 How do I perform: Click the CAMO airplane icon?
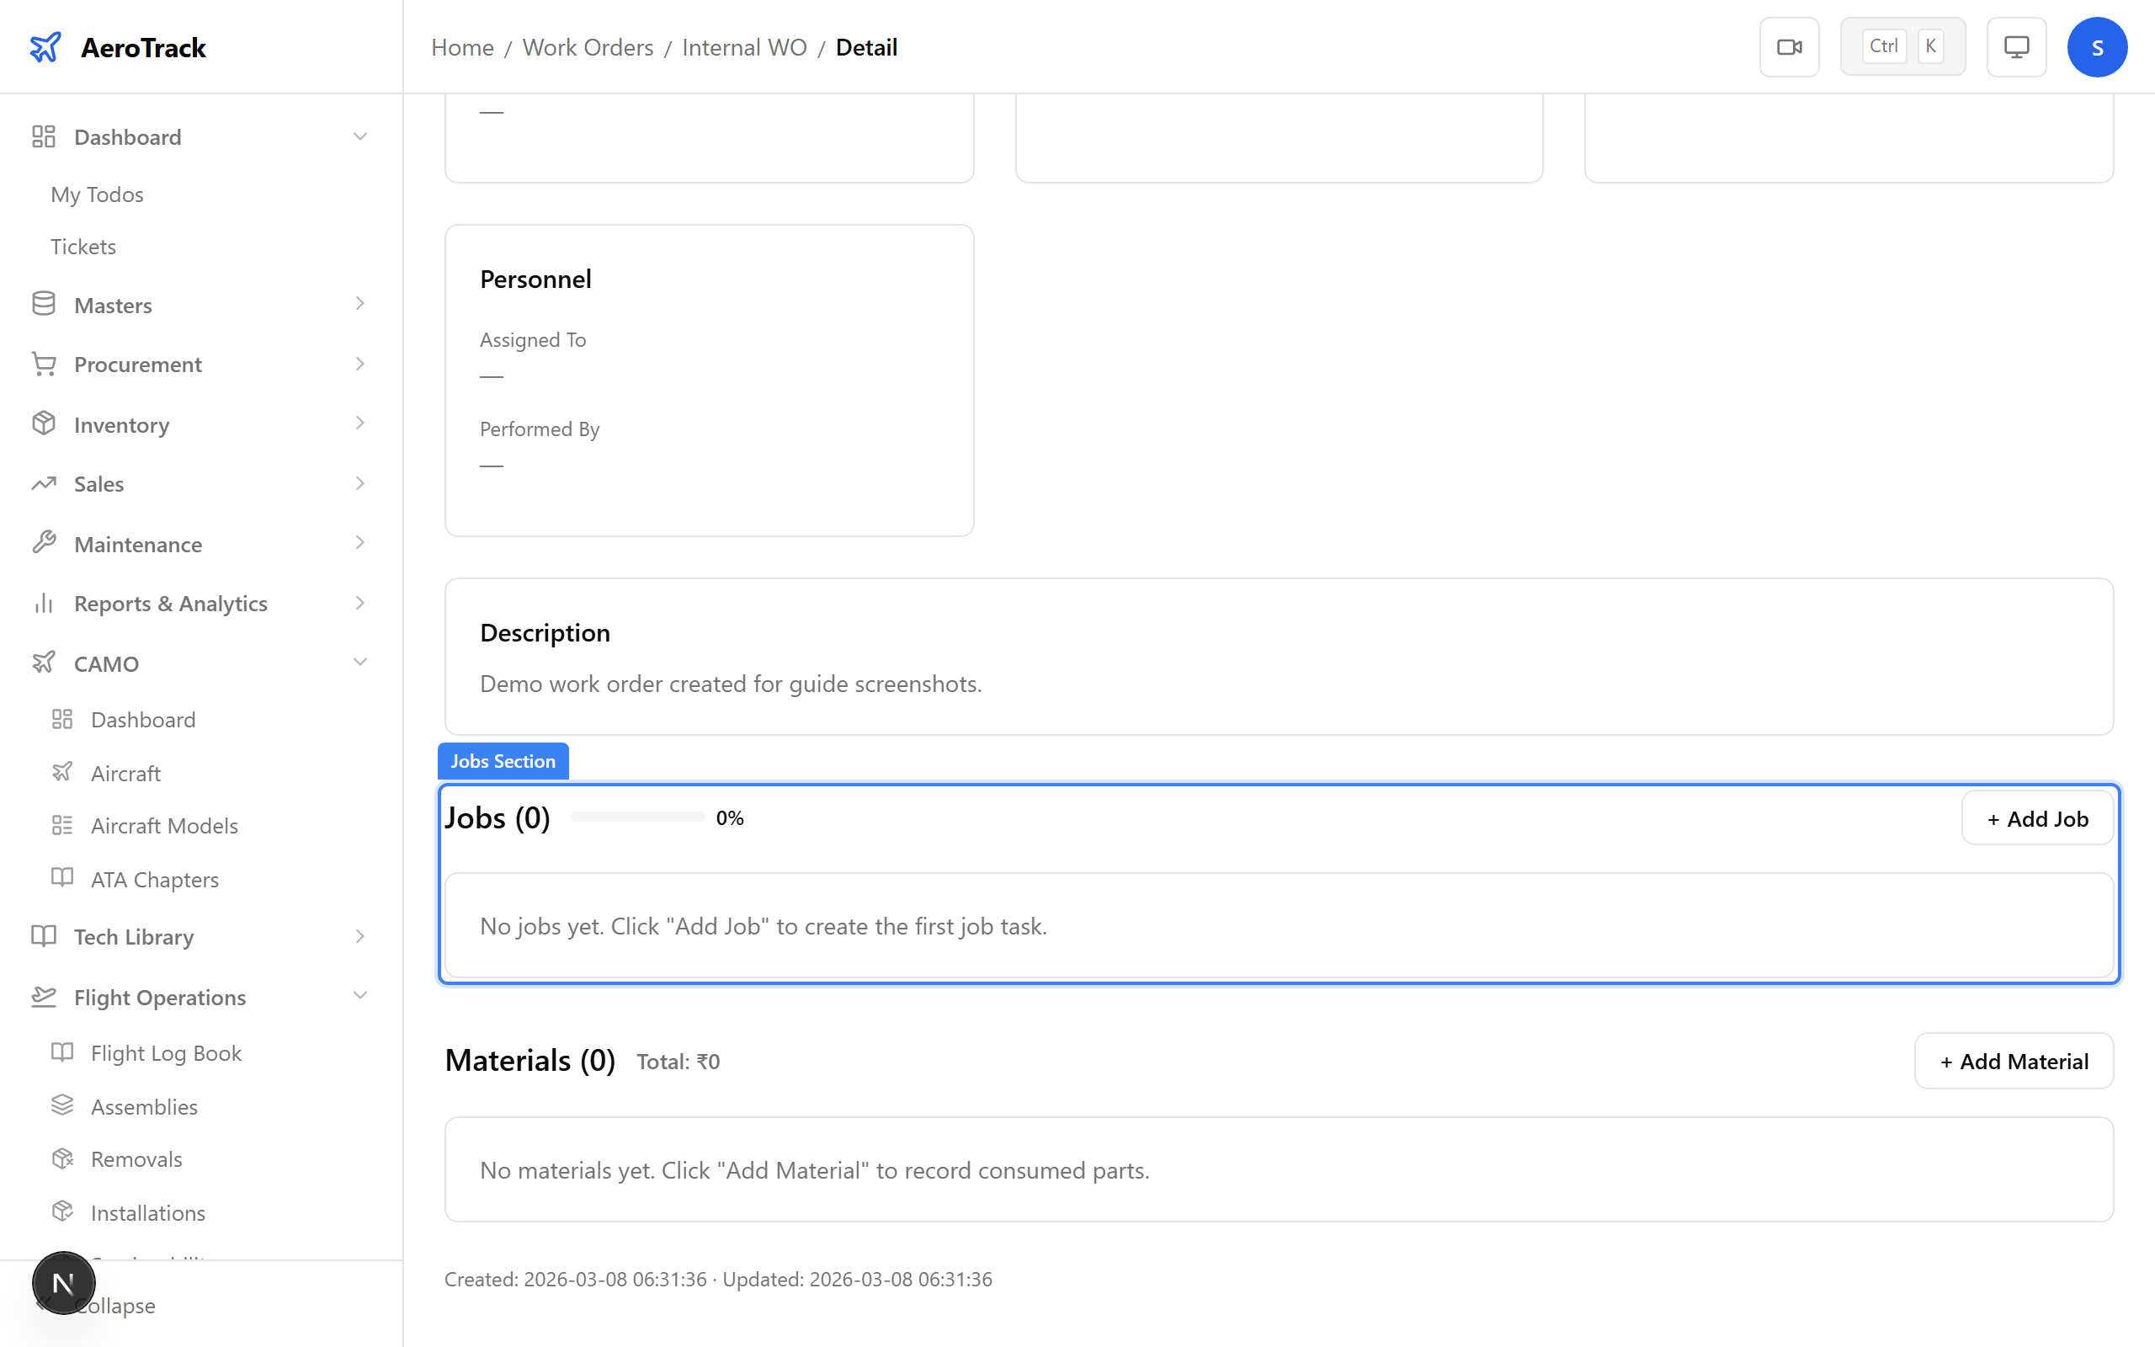point(44,662)
